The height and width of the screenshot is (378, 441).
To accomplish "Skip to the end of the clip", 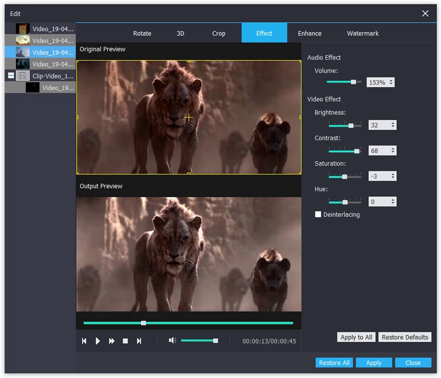I will click(139, 341).
